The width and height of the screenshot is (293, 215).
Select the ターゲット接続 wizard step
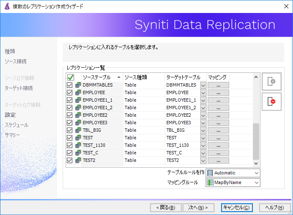[x=19, y=88]
